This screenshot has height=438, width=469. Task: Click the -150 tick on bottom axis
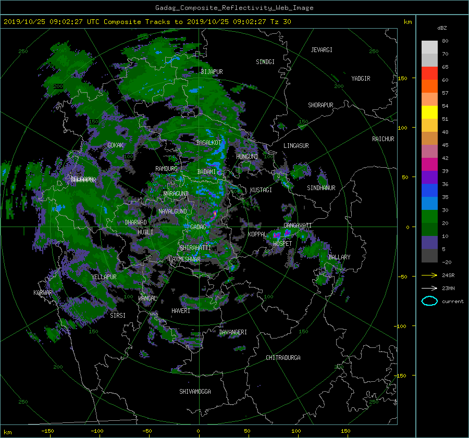point(47,431)
